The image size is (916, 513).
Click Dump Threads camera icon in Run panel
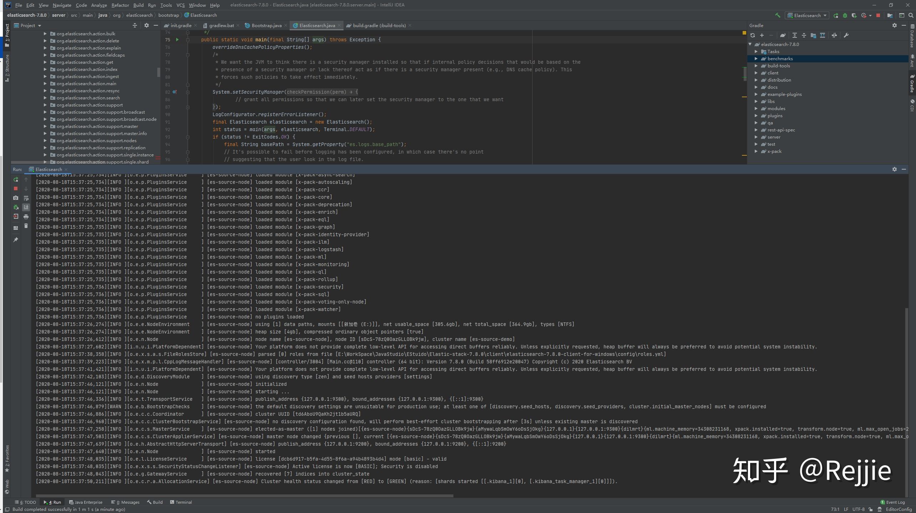point(16,198)
